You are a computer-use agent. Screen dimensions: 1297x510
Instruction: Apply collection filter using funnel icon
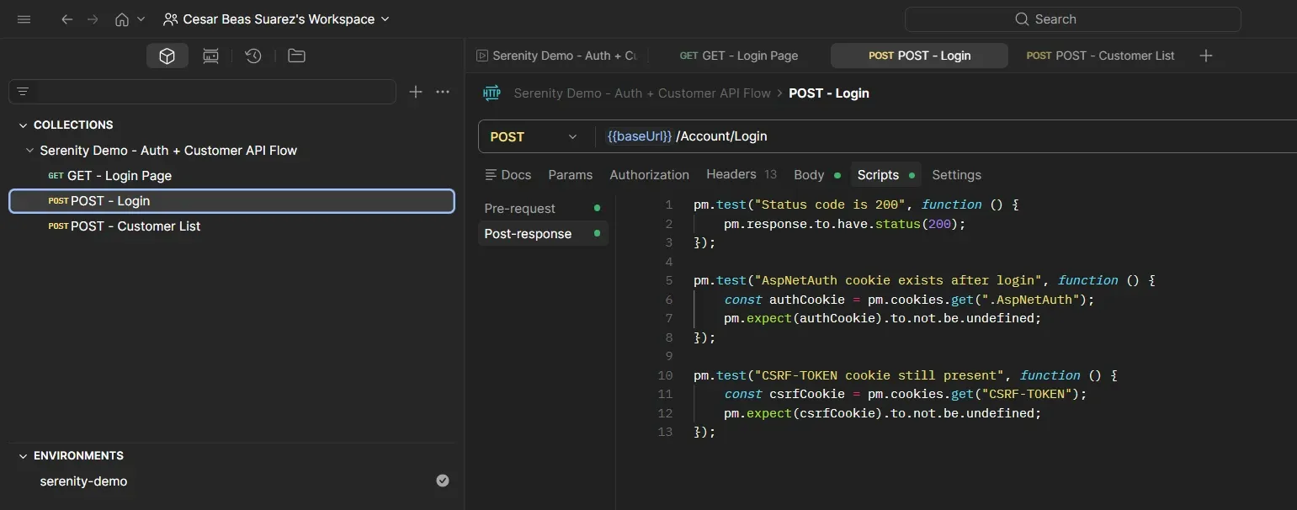coord(24,91)
